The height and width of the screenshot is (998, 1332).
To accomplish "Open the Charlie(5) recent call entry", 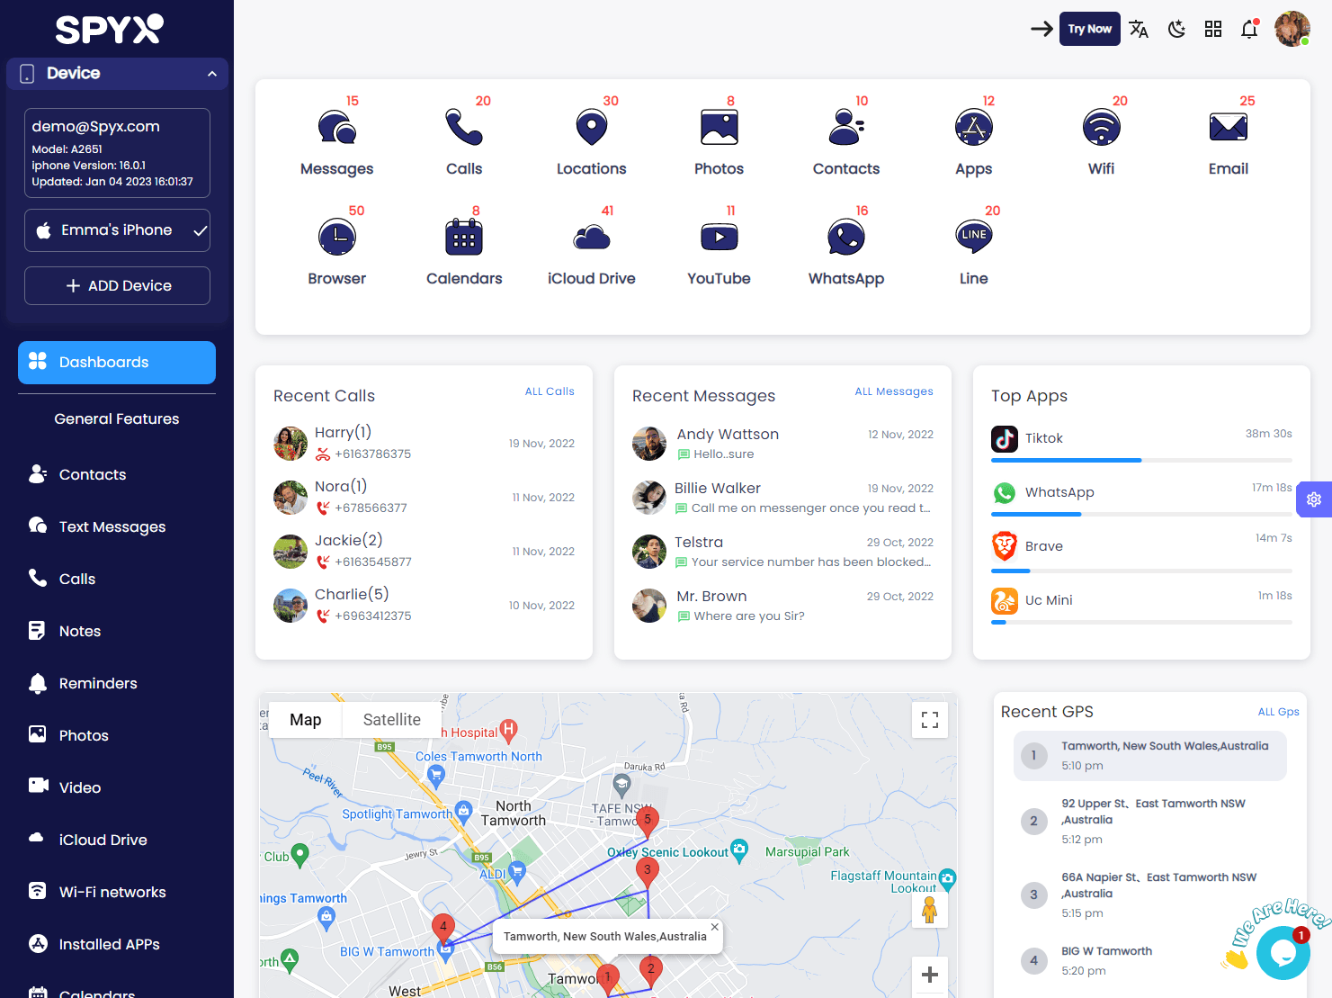I will (424, 605).
